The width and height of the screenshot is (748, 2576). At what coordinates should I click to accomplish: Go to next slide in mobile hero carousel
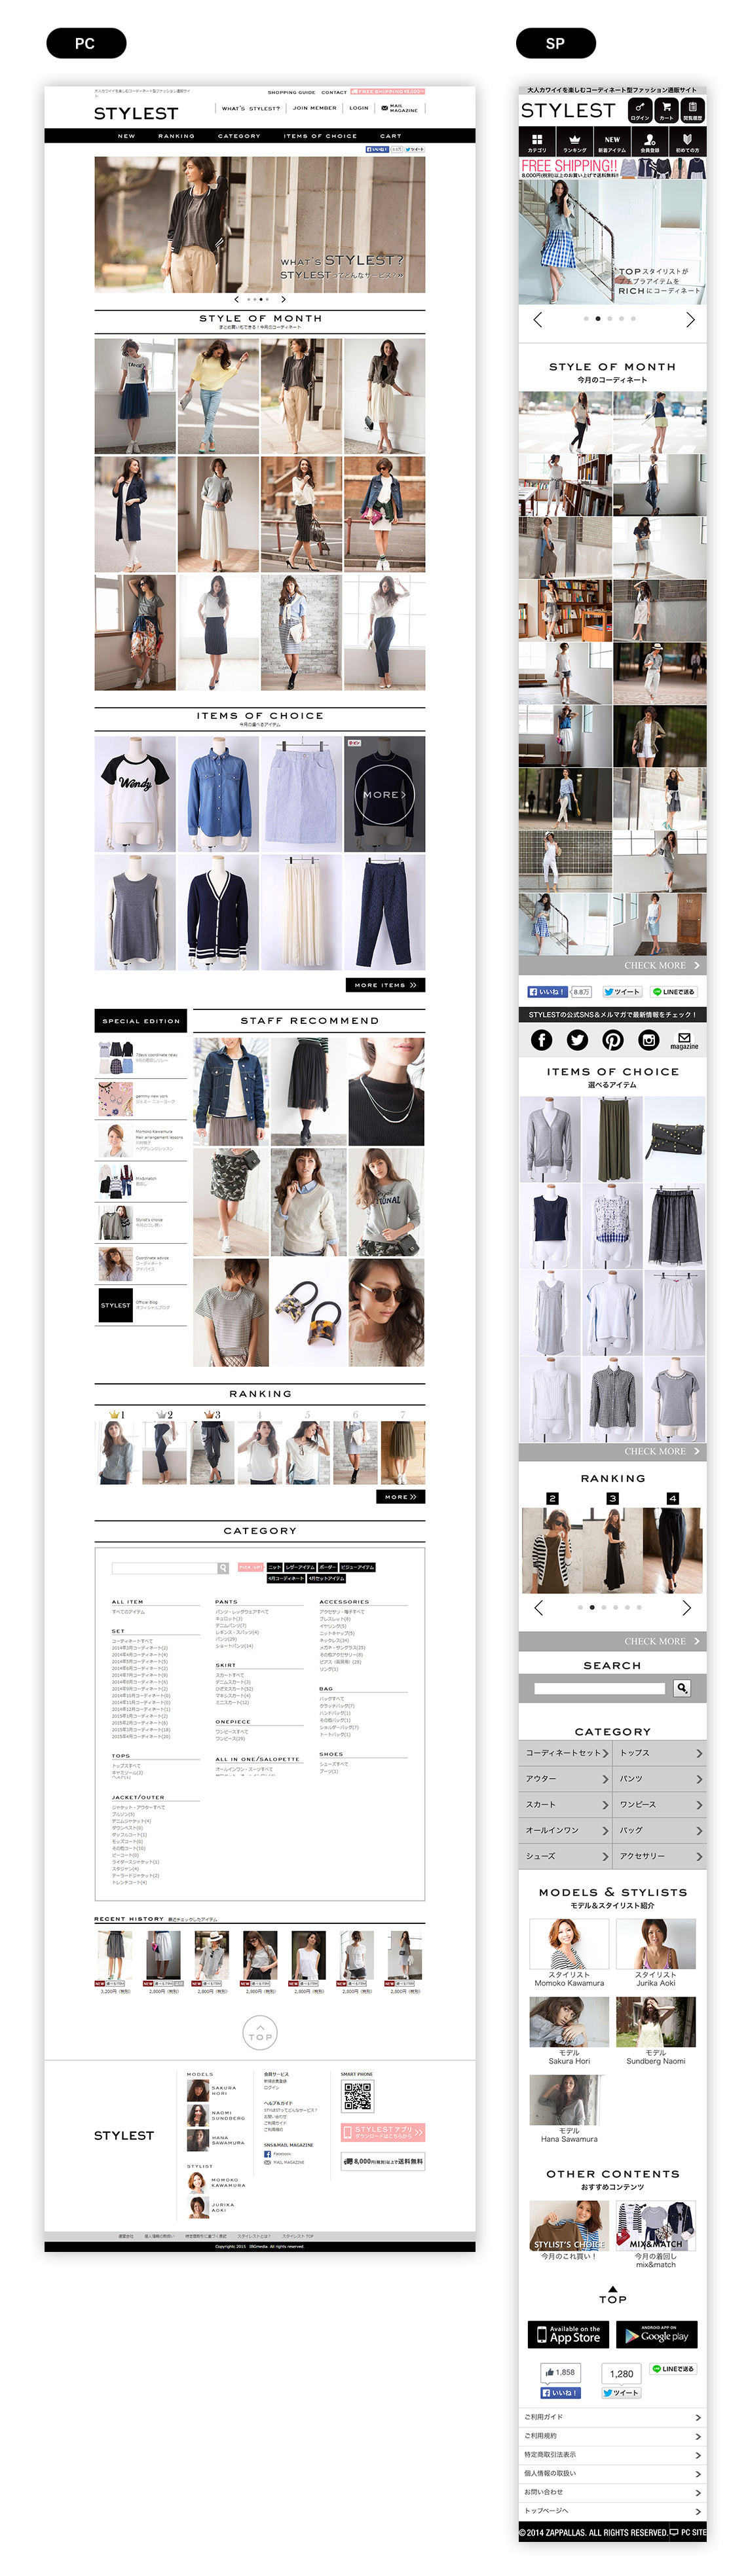690,320
